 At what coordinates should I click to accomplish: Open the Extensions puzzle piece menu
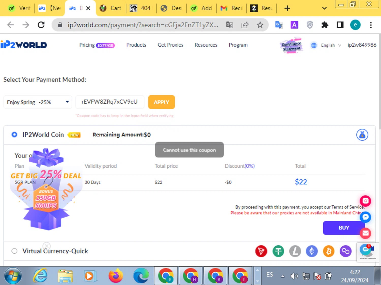click(325, 25)
